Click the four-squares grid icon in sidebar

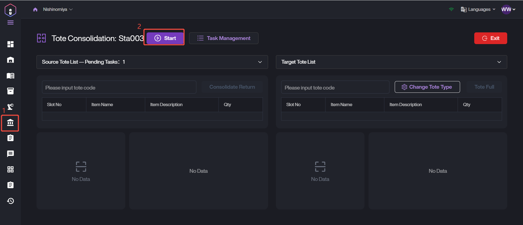click(10, 169)
